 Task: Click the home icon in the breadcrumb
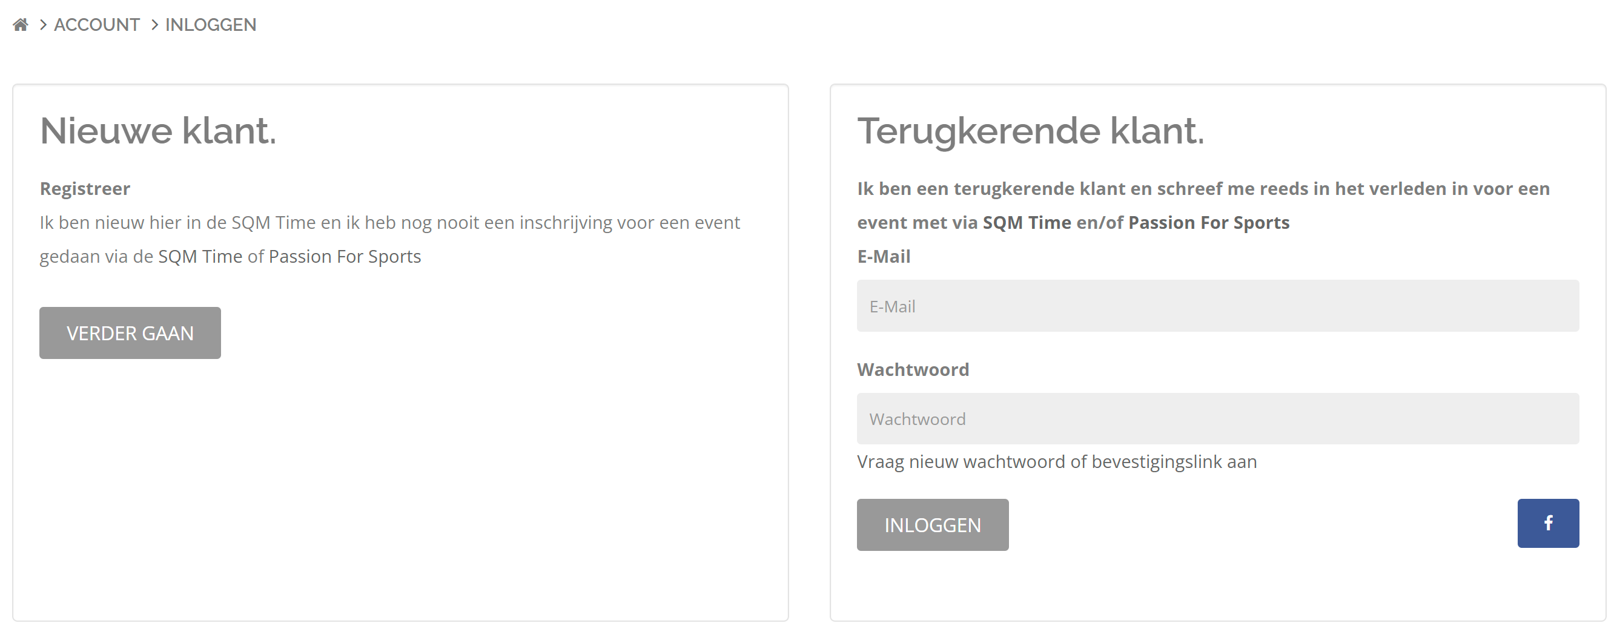tap(21, 24)
